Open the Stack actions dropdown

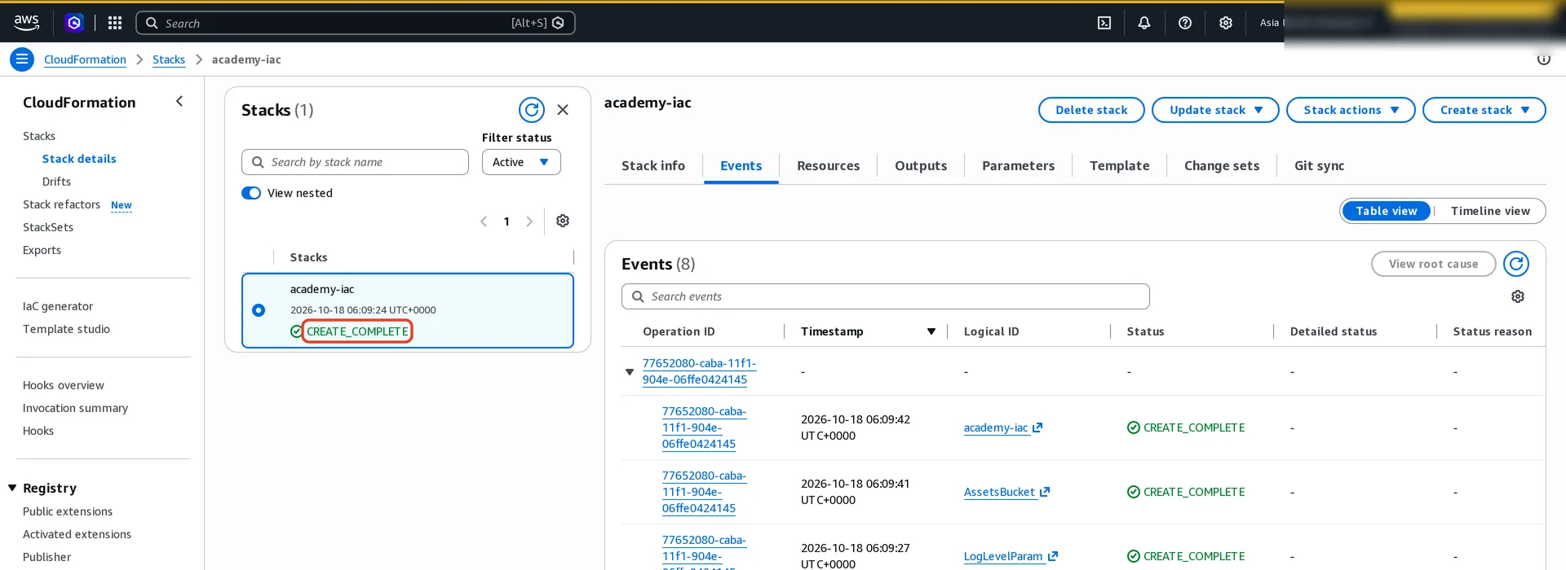point(1351,110)
